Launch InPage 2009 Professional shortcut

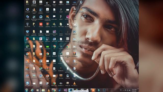click(x=48, y=18)
